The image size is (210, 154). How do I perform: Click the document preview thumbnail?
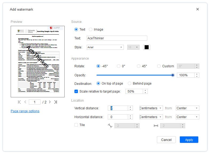38,61
